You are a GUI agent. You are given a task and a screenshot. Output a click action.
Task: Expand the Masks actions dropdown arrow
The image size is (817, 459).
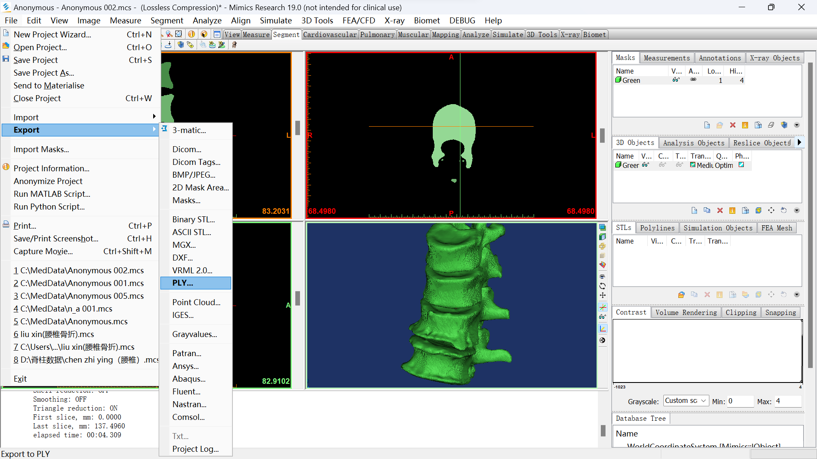pyautogui.click(x=797, y=125)
